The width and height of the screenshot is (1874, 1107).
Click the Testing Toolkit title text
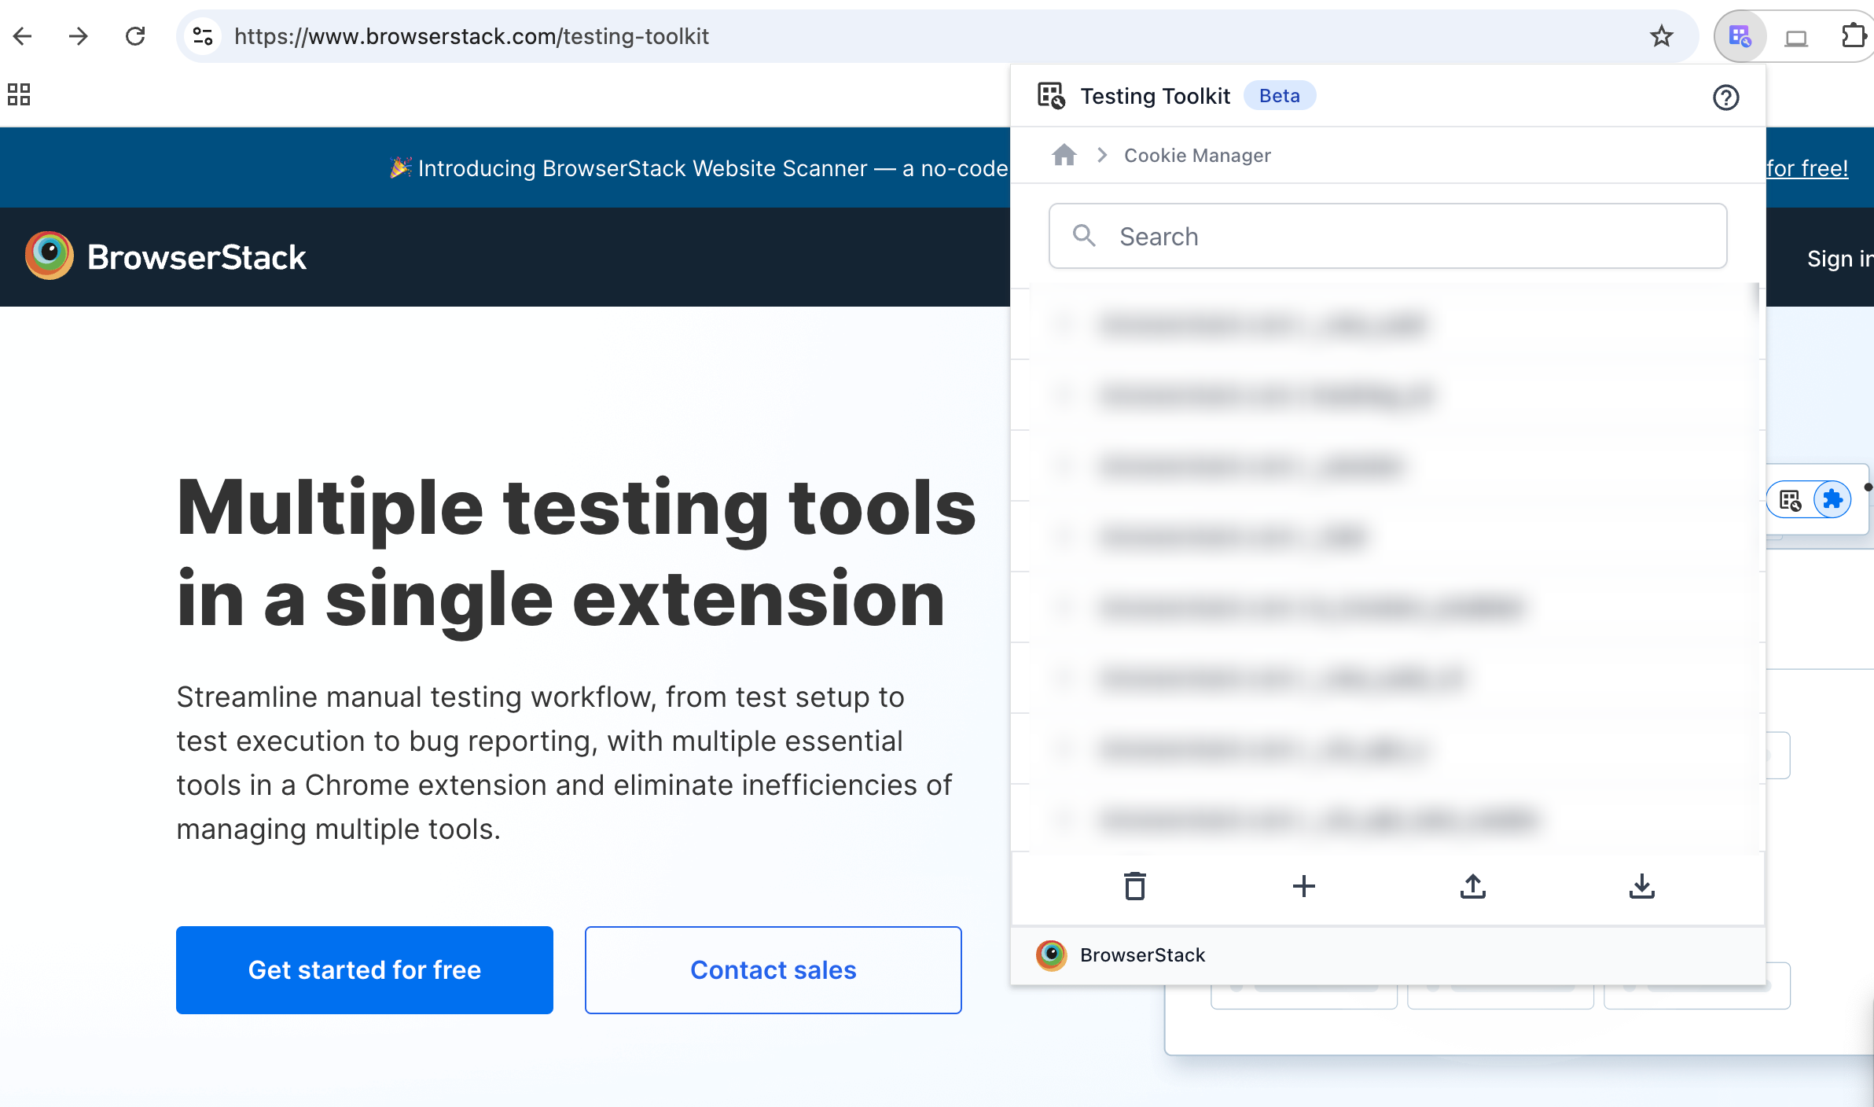point(1156,96)
